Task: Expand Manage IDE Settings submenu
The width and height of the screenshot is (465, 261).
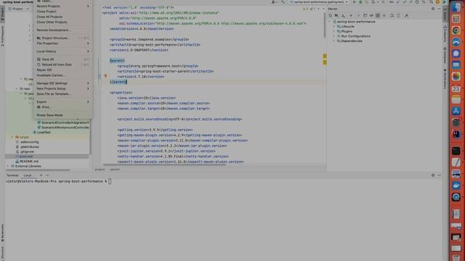Action: point(62,83)
